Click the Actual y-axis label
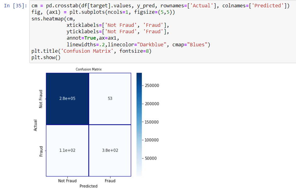The width and height of the screenshot is (296, 191). click(x=35, y=125)
